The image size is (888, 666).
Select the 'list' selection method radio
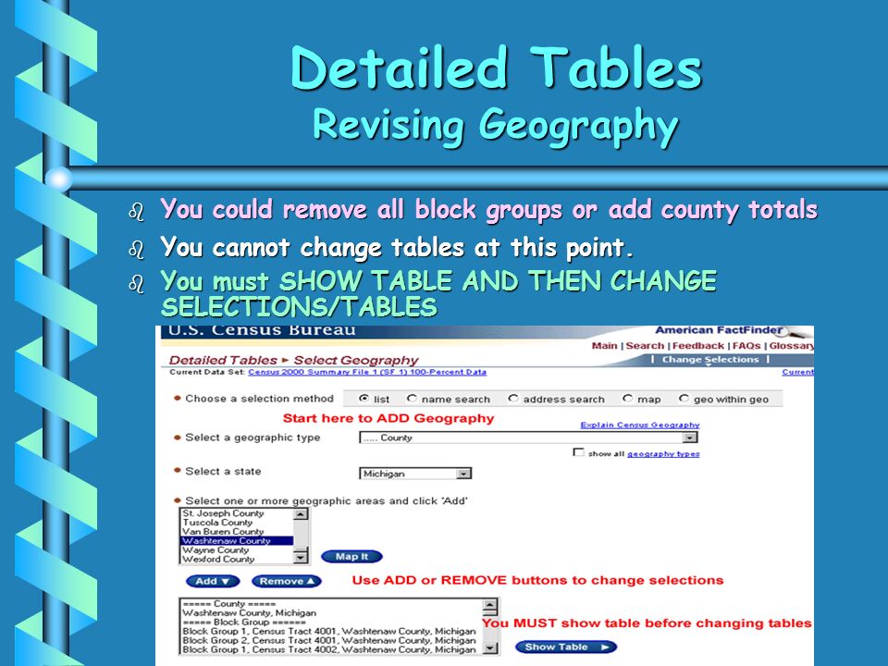coord(364,398)
